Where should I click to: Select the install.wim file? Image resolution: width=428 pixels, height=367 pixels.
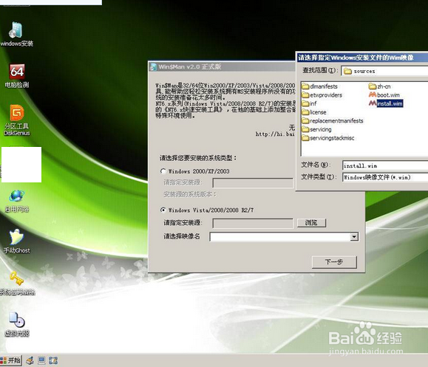386,103
